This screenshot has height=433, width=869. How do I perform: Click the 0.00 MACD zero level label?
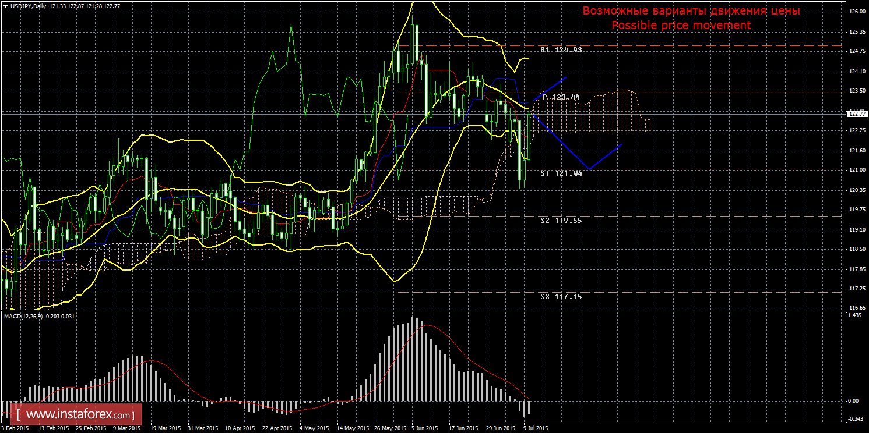pos(855,401)
